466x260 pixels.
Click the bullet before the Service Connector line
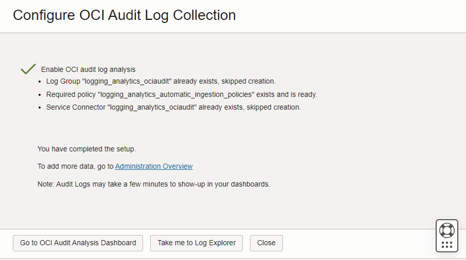tap(40, 108)
